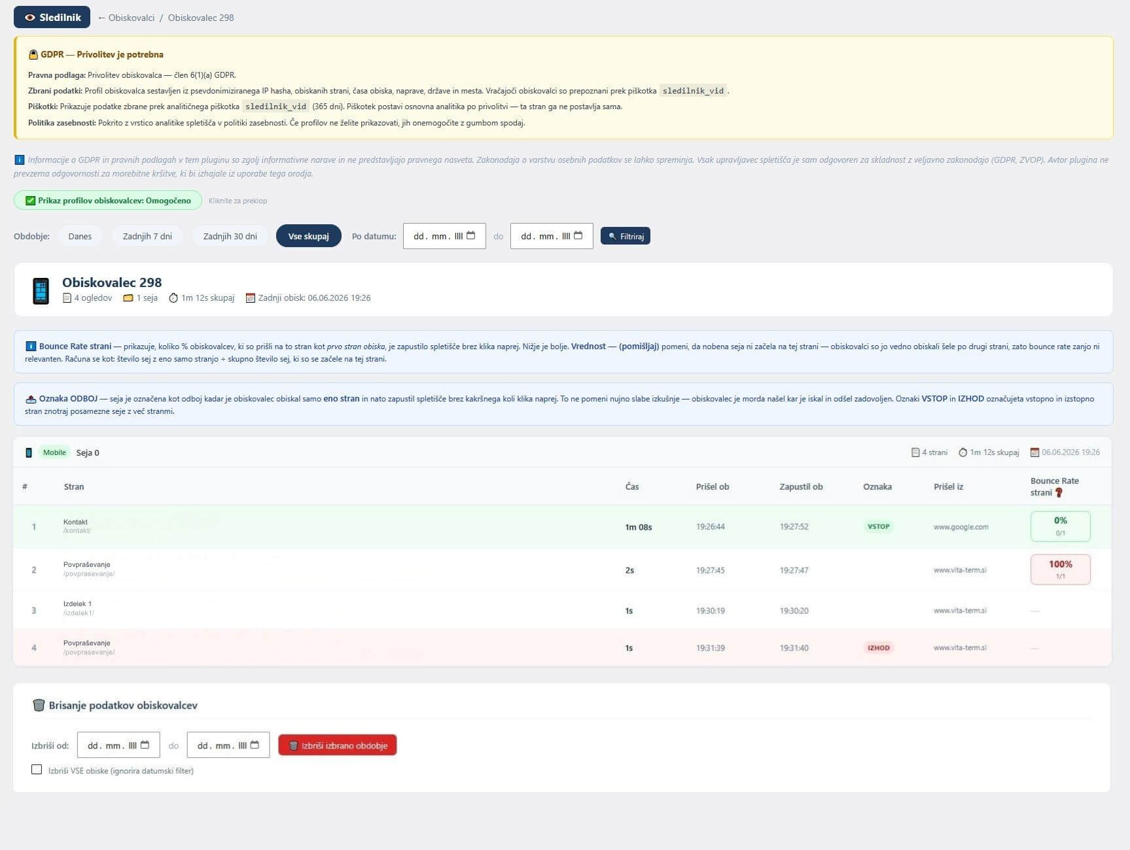1130x850 pixels.
Task: Click the 'Izbriši od' date input field
Action: (x=118, y=745)
